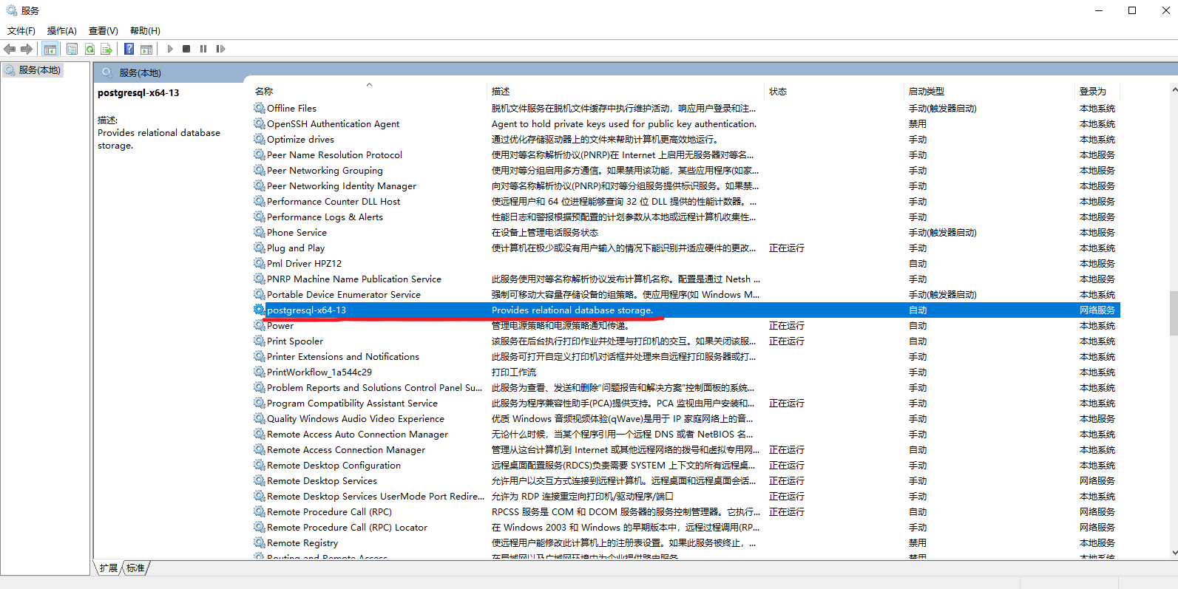This screenshot has width=1178, height=589.
Task: Open Help with the question mark icon
Action: [x=129, y=49]
